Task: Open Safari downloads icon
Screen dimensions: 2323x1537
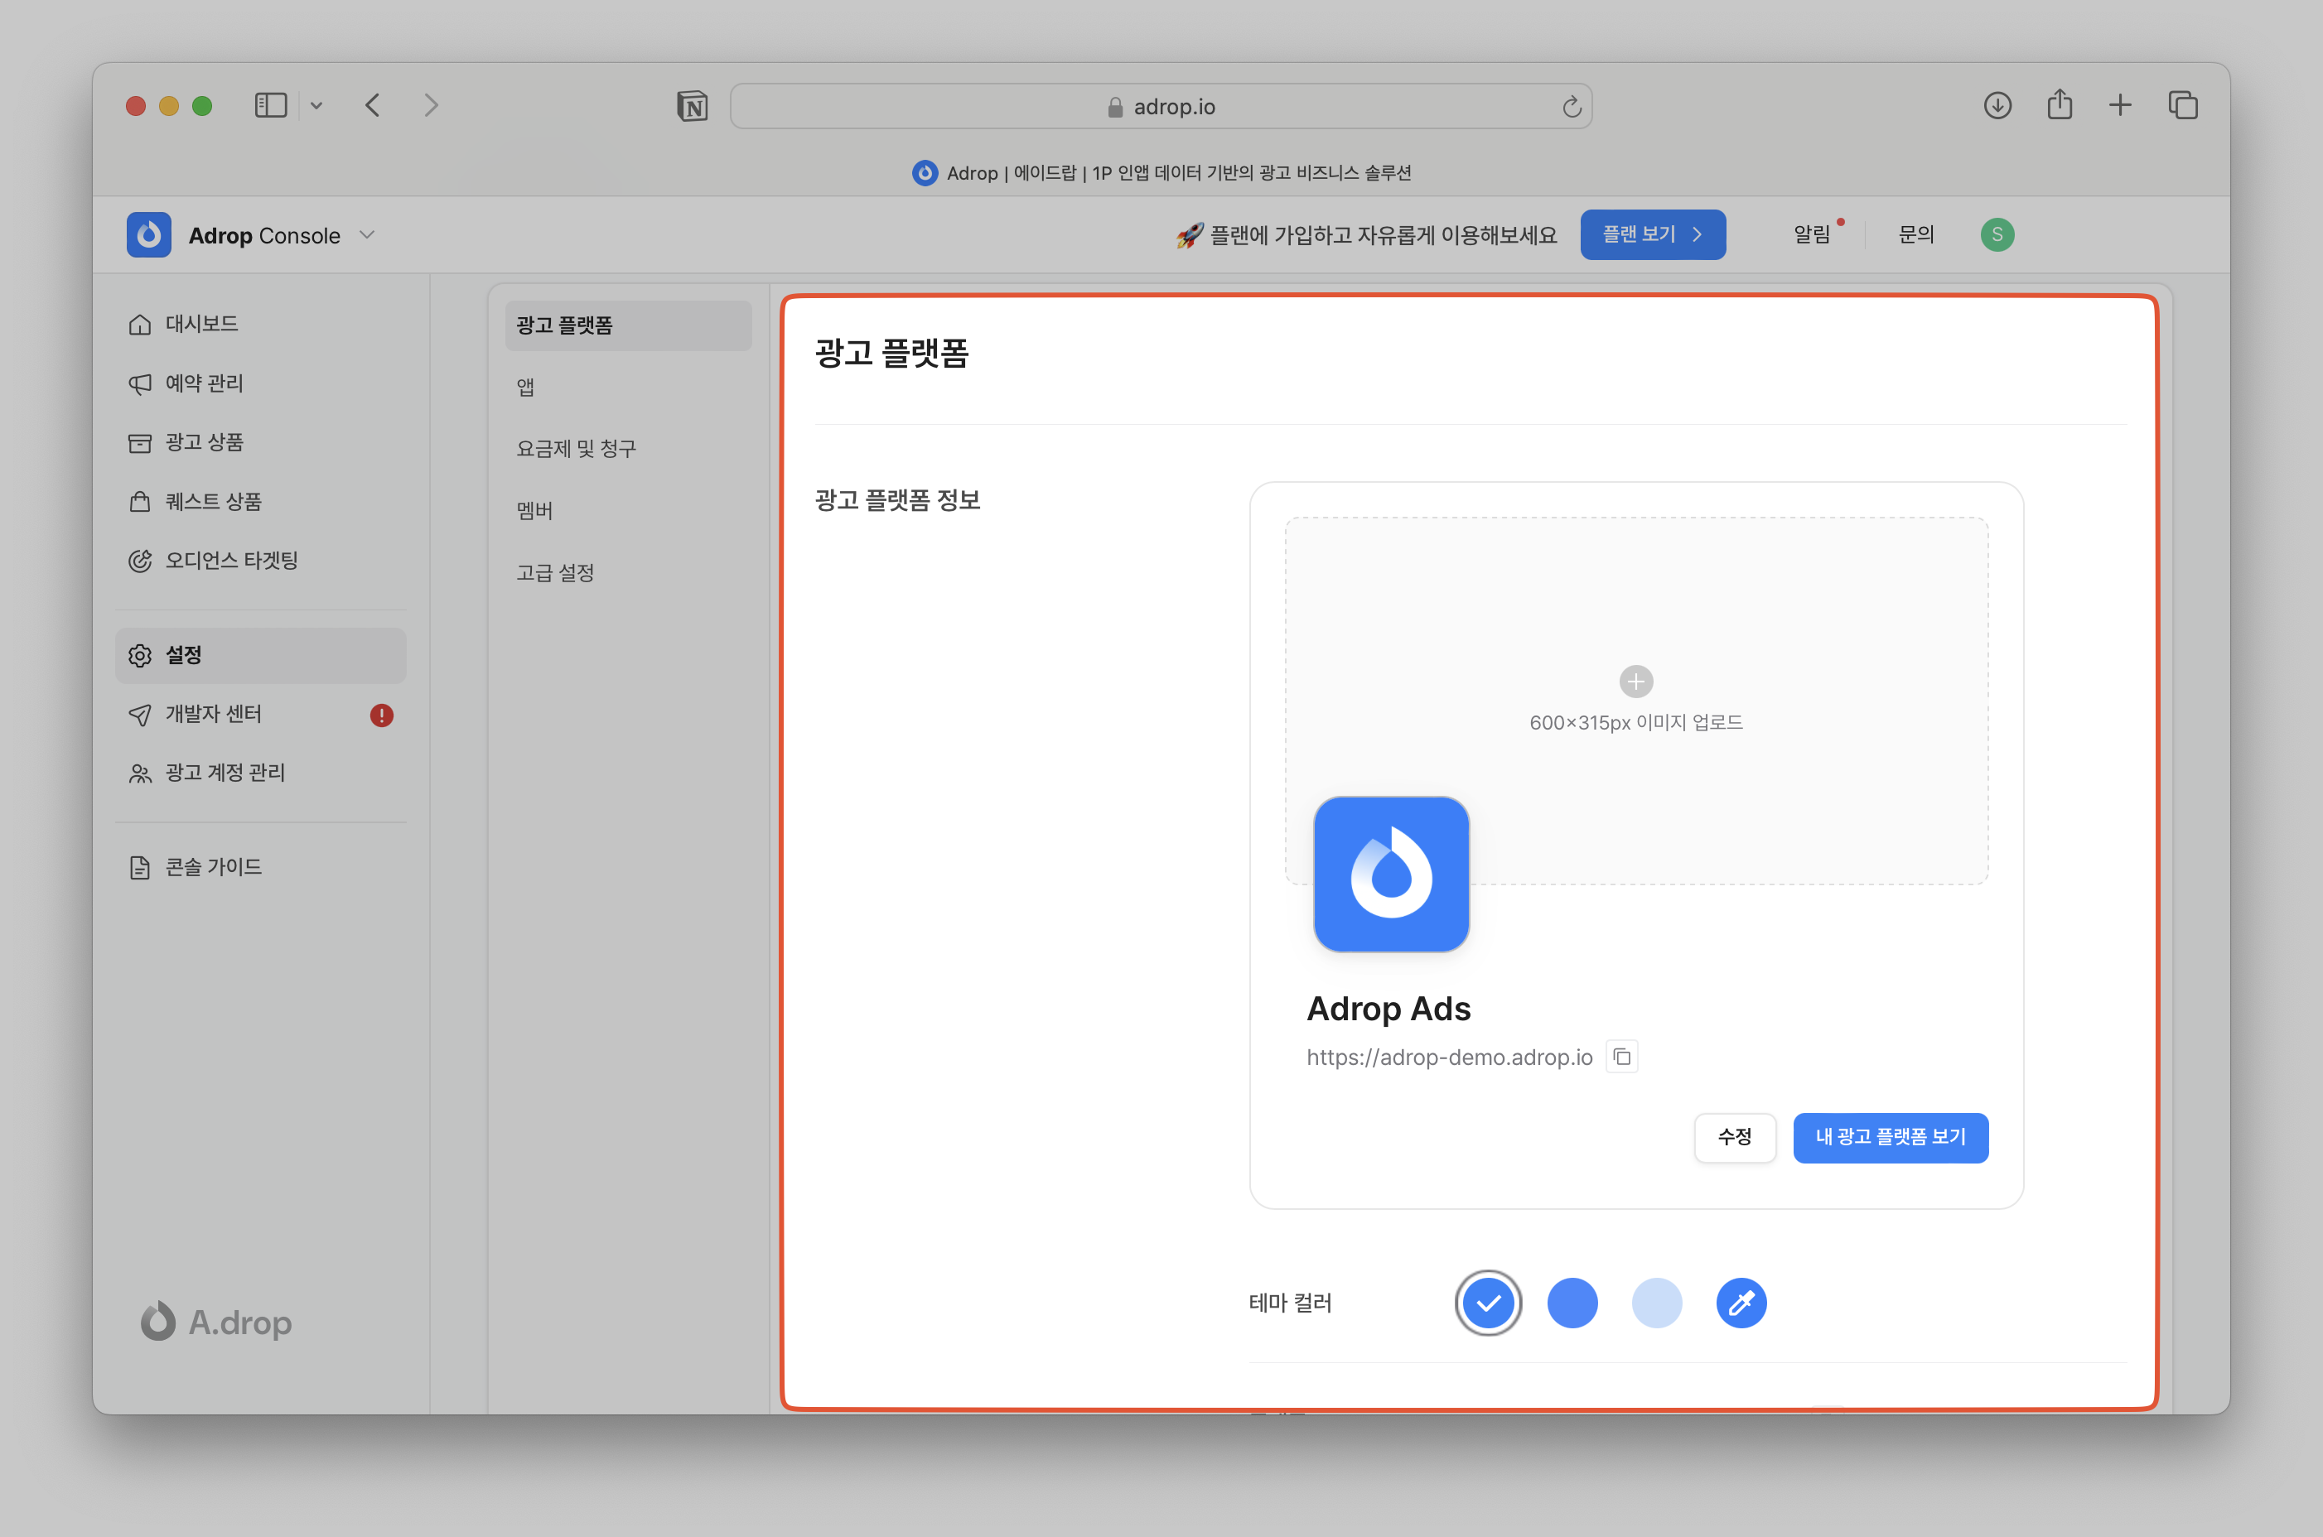Action: (1997, 105)
